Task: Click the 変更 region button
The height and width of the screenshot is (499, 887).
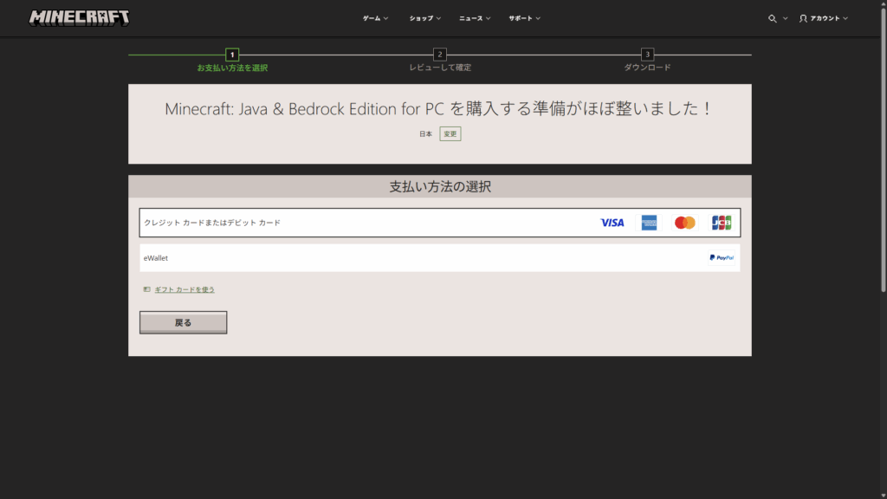Action: [x=450, y=134]
